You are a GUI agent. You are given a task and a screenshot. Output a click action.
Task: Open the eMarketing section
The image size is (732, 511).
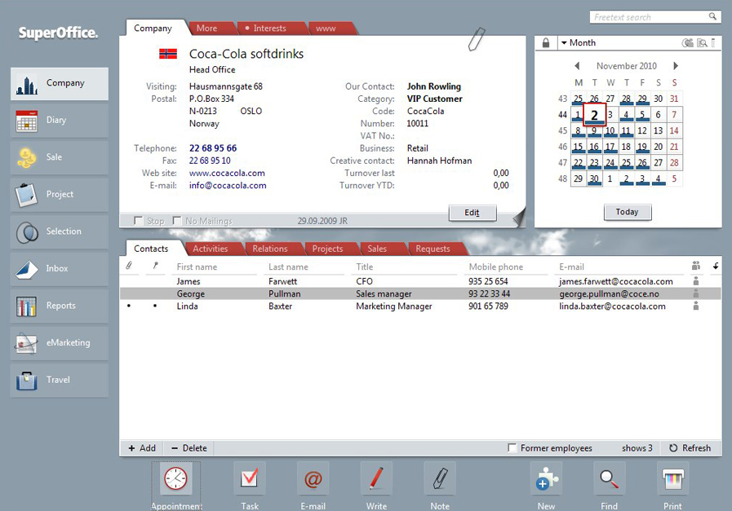point(60,343)
